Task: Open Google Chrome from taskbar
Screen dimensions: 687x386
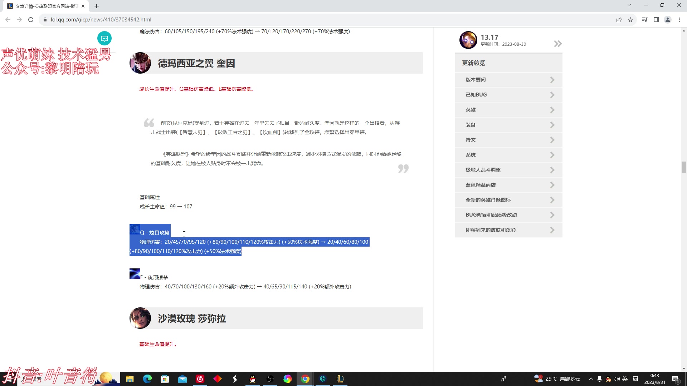Action: 305,379
